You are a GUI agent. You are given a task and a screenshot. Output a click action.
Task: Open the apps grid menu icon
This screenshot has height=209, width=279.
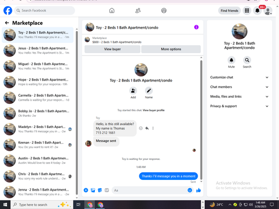(x=247, y=11)
